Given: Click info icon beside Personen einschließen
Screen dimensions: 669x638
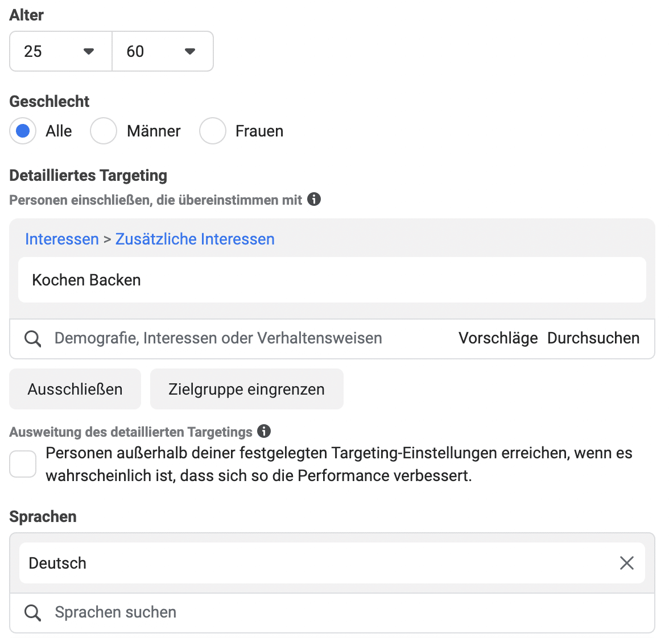Looking at the screenshot, I should tap(314, 199).
